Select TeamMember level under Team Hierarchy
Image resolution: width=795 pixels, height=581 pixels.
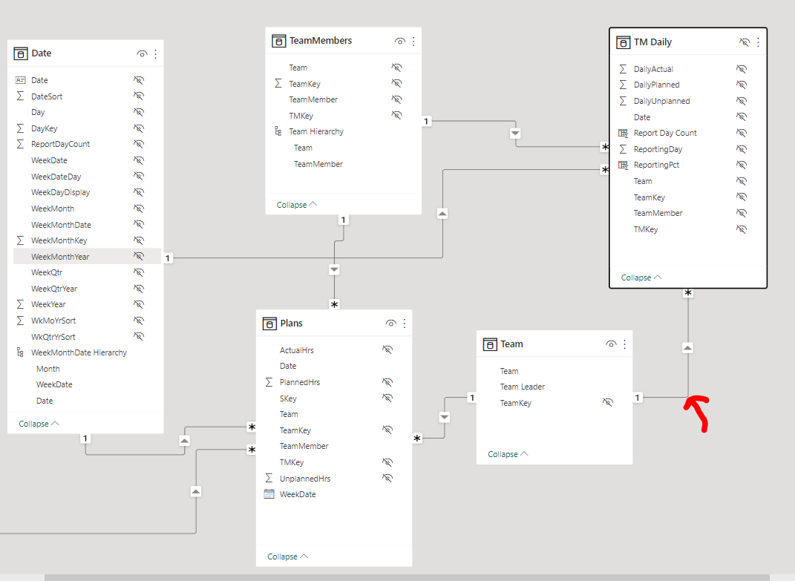pos(318,164)
